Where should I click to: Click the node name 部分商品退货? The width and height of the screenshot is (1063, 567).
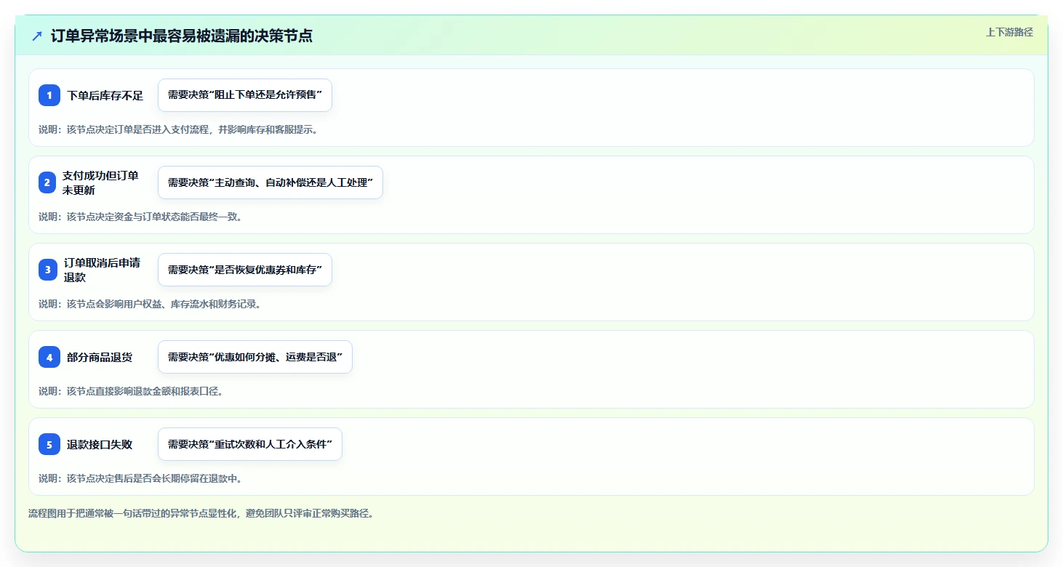click(x=100, y=357)
